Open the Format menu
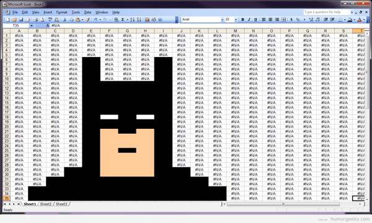 61,12
